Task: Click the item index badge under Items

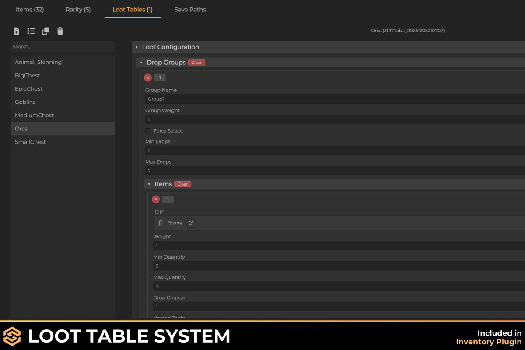Action: 168,199
